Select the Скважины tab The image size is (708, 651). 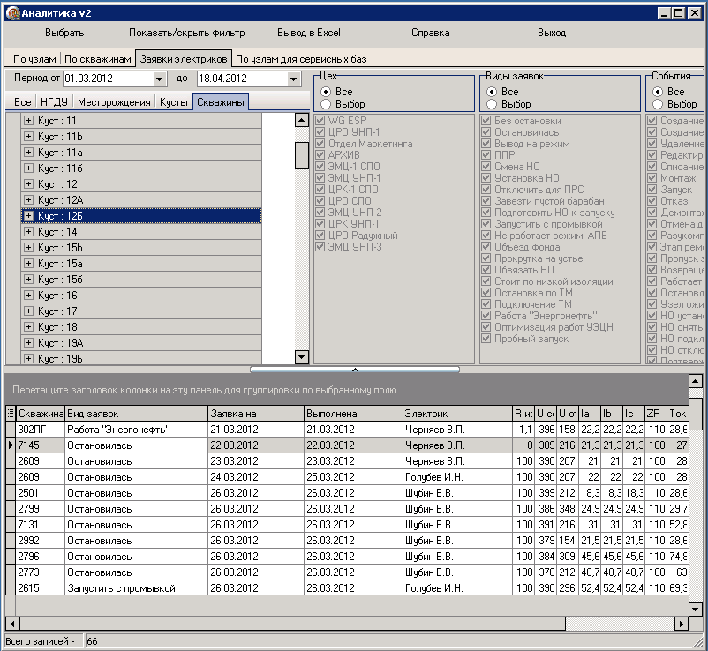pyautogui.click(x=221, y=102)
